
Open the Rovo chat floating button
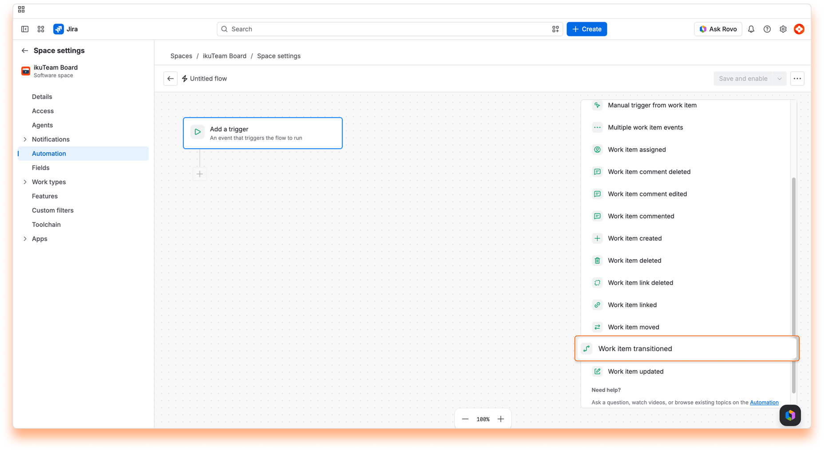790,415
